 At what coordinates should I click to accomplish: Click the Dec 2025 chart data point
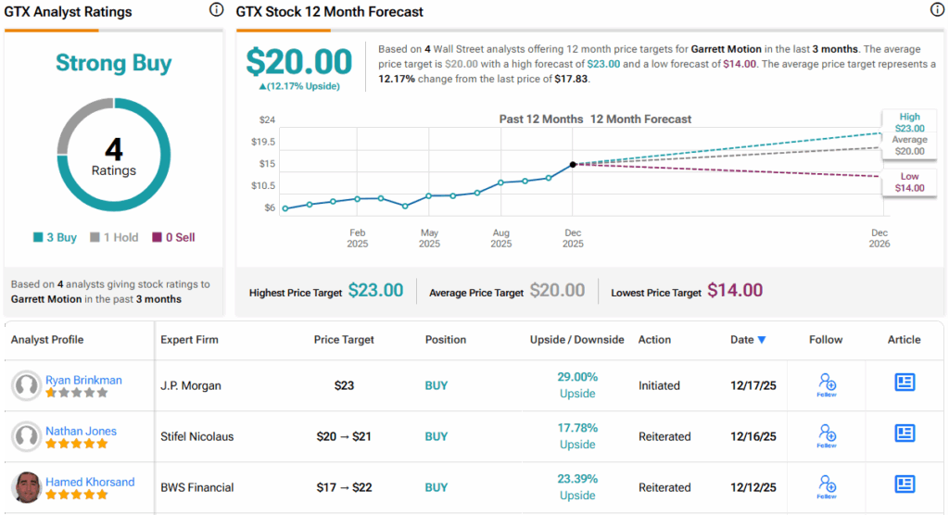(x=573, y=164)
